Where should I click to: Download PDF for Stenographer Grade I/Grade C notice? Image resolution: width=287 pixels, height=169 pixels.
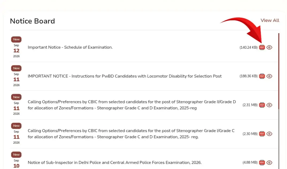click(x=262, y=134)
